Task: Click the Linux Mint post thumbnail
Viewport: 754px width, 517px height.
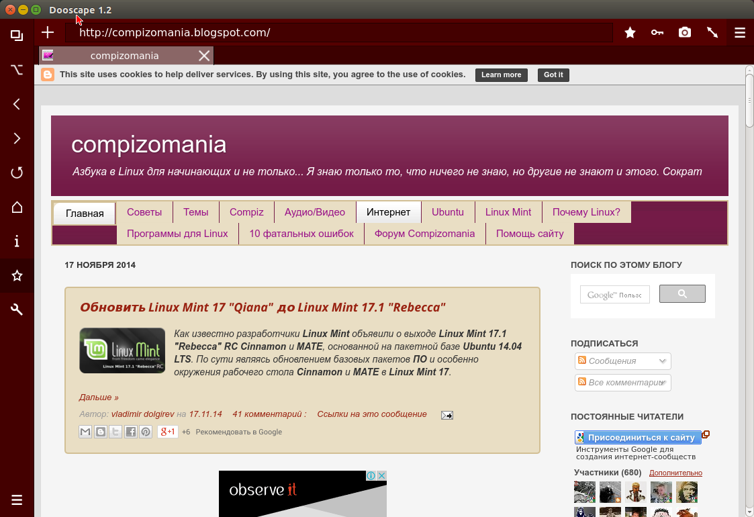Action: tap(122, 350)
